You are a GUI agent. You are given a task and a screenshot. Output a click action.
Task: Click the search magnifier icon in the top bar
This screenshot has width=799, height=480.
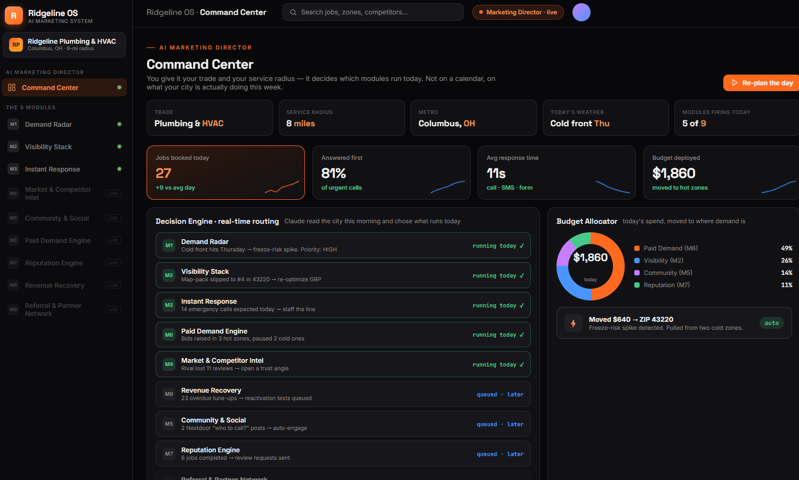tap(293, 12)
